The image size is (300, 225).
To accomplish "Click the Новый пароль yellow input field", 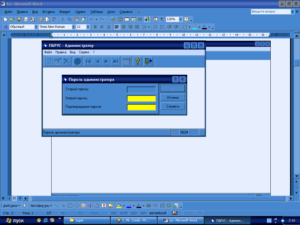I will (141, 98).
